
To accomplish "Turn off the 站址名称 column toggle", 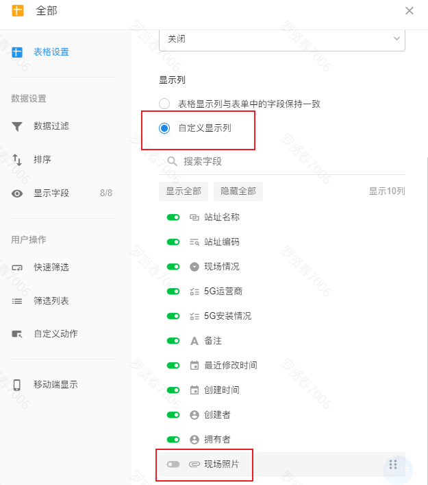I will tap(173, 217).
